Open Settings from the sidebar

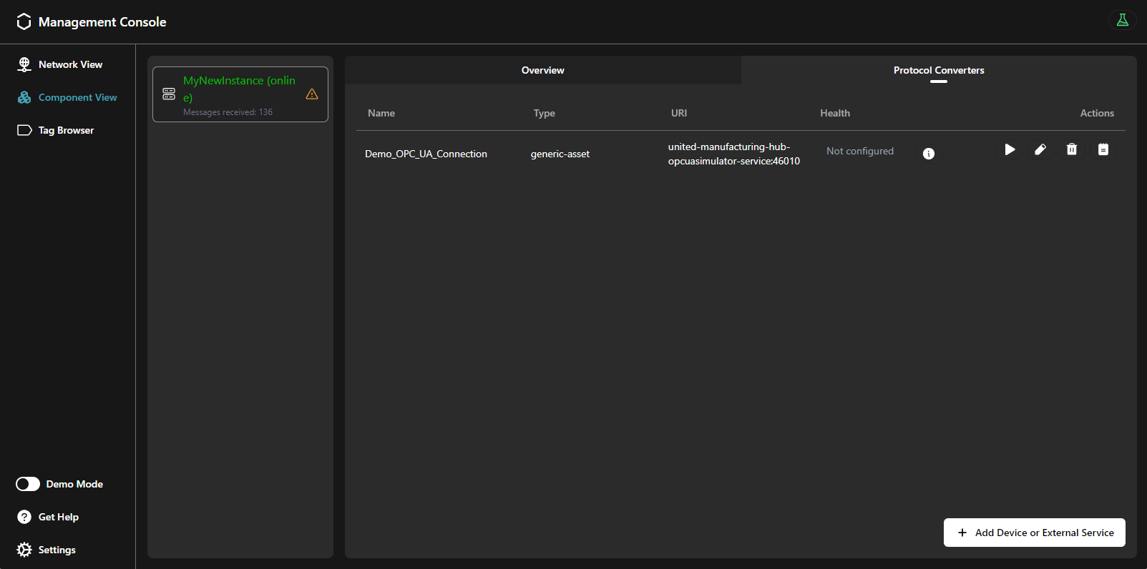tap(57, 550)
